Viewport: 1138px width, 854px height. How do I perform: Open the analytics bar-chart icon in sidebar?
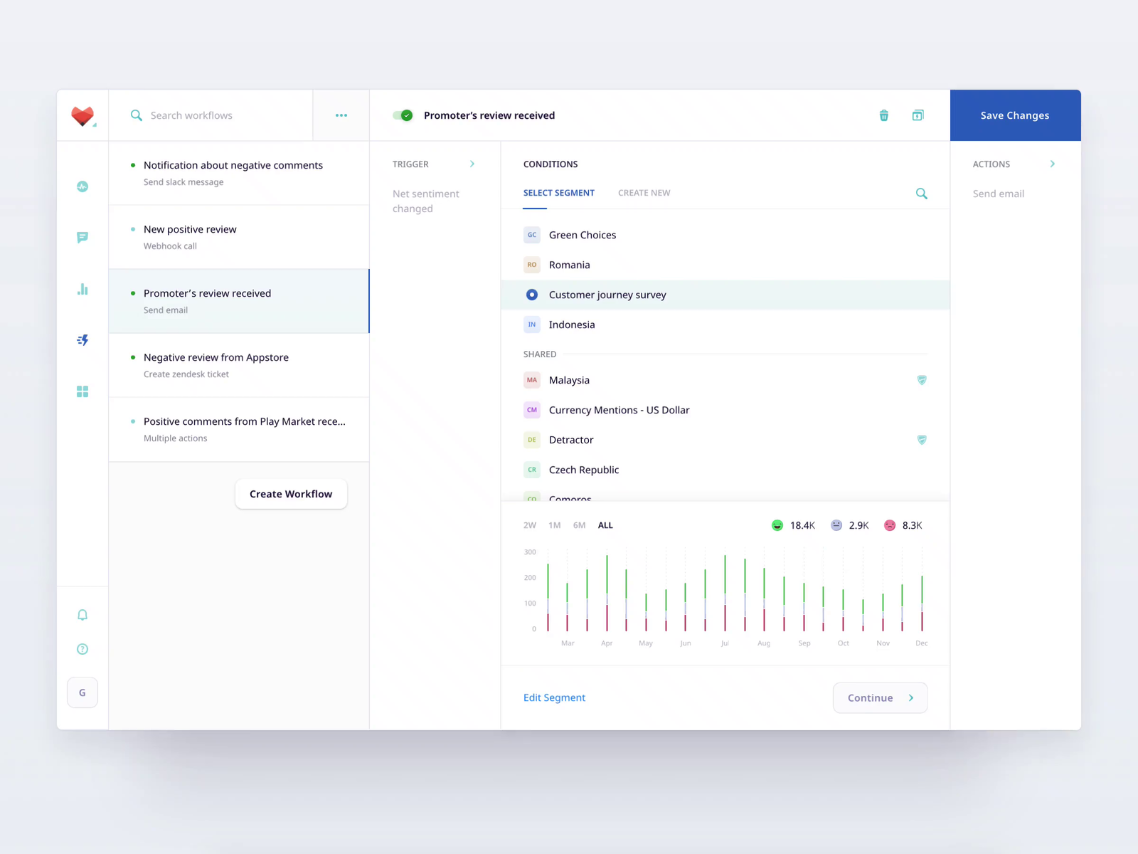tap(83, 289)
